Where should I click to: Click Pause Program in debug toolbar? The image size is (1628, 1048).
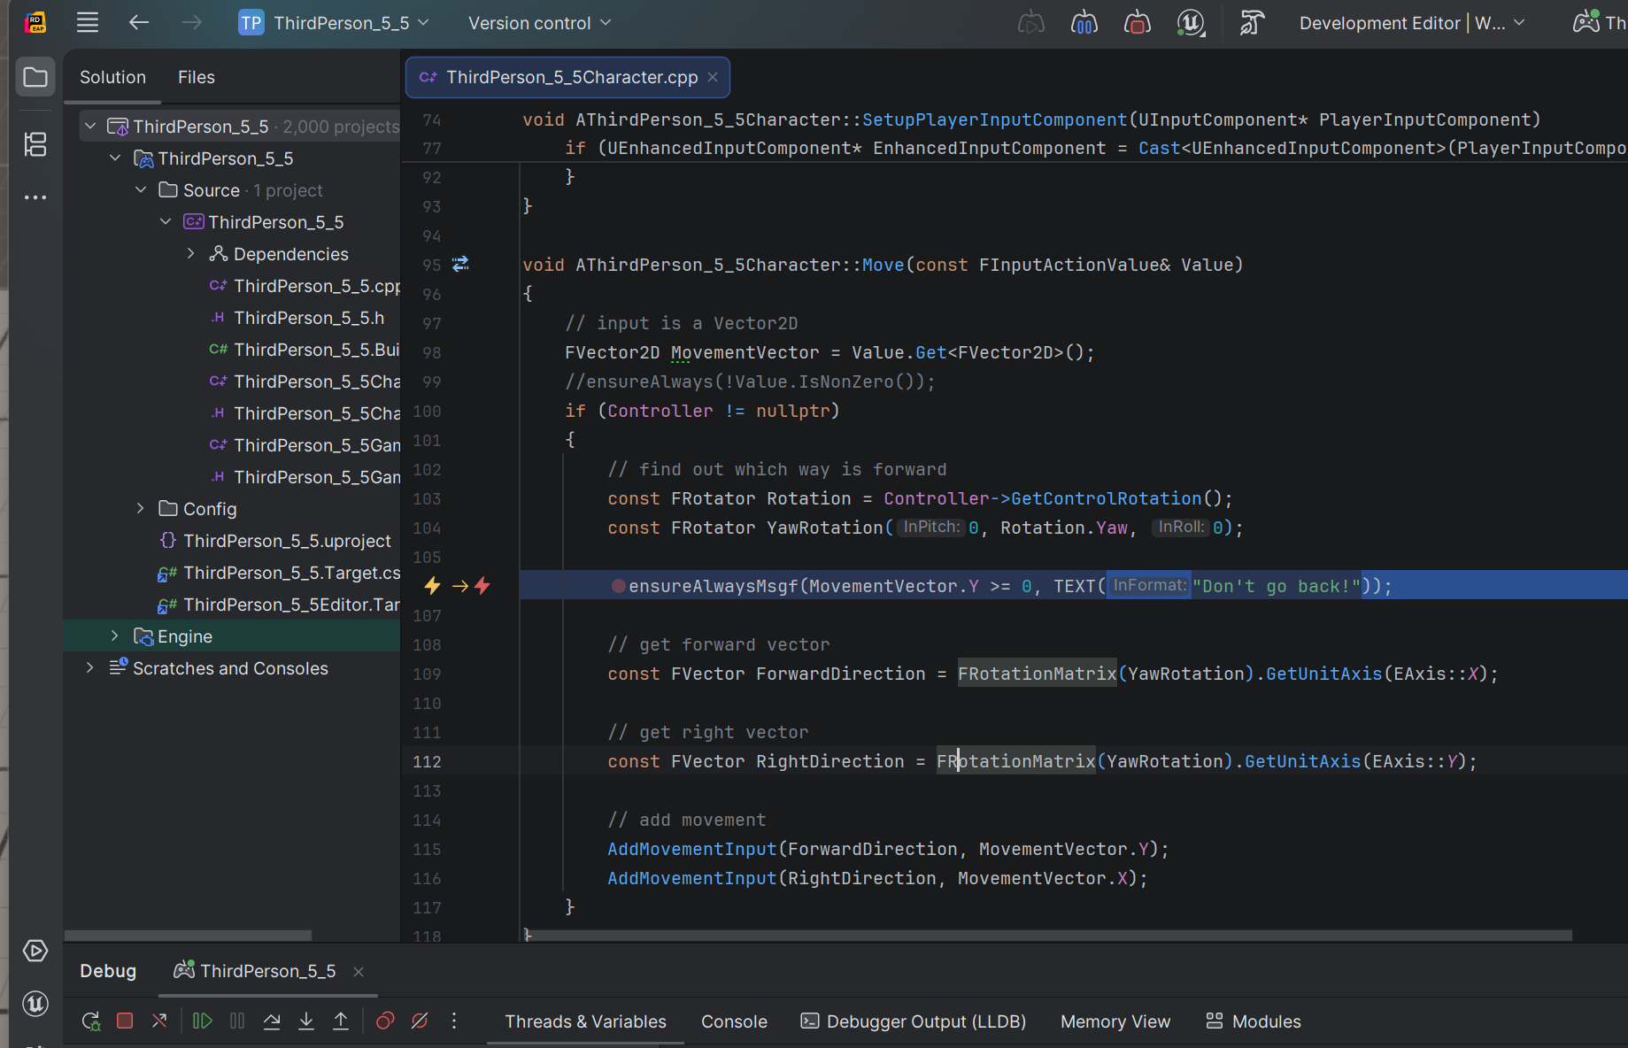pyautogui.click(x=237, y=1021)
